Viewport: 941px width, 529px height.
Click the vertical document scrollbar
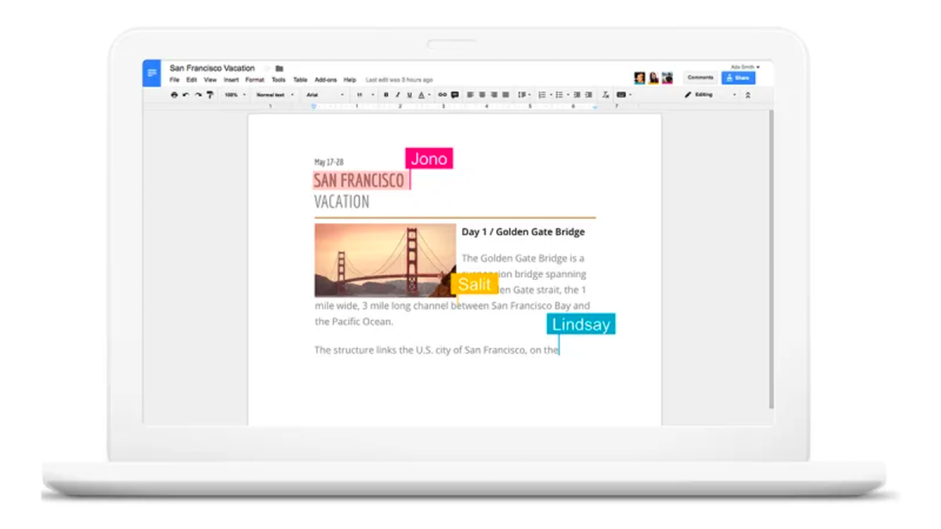771,259
